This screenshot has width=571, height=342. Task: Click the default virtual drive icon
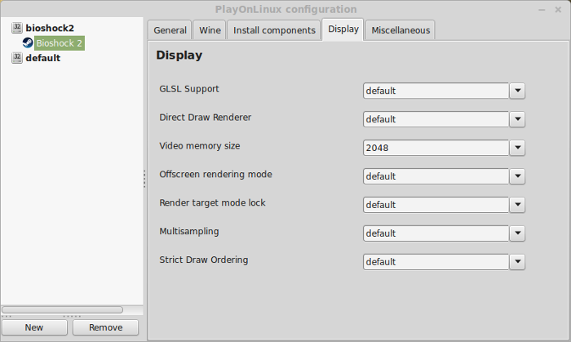(17, 58)
